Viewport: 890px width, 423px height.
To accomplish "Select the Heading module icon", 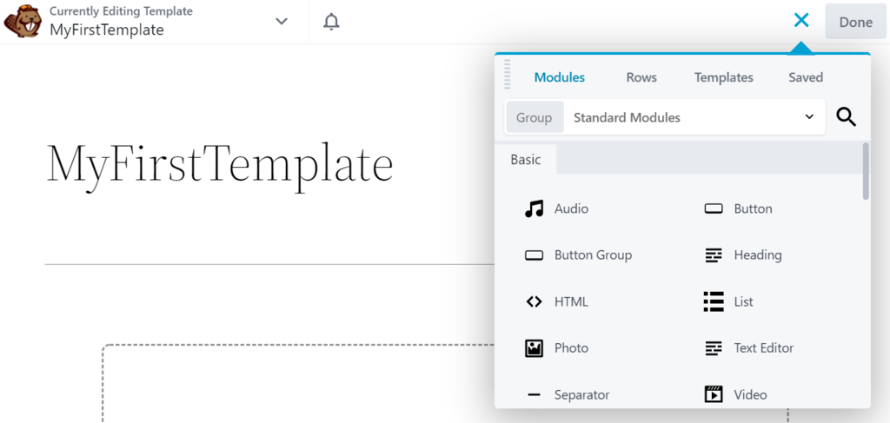I will coord(714,255).
